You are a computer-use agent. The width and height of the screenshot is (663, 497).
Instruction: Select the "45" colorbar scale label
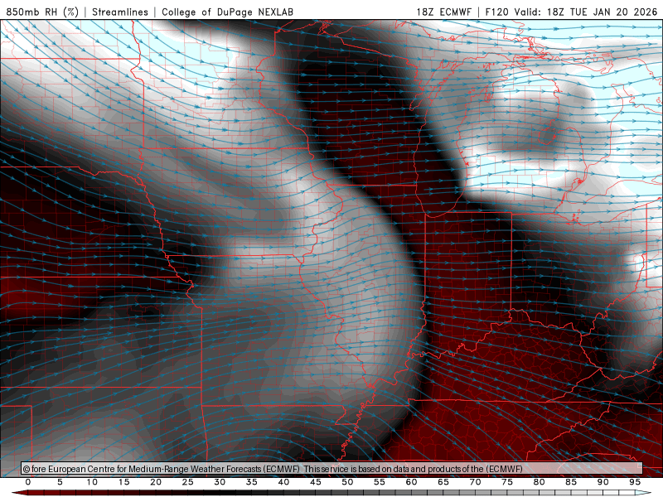[x=316, y=482]
